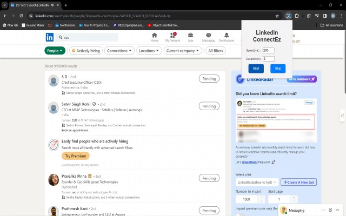
Task: Expand the People filter dropdown
Action: (55, 51)
